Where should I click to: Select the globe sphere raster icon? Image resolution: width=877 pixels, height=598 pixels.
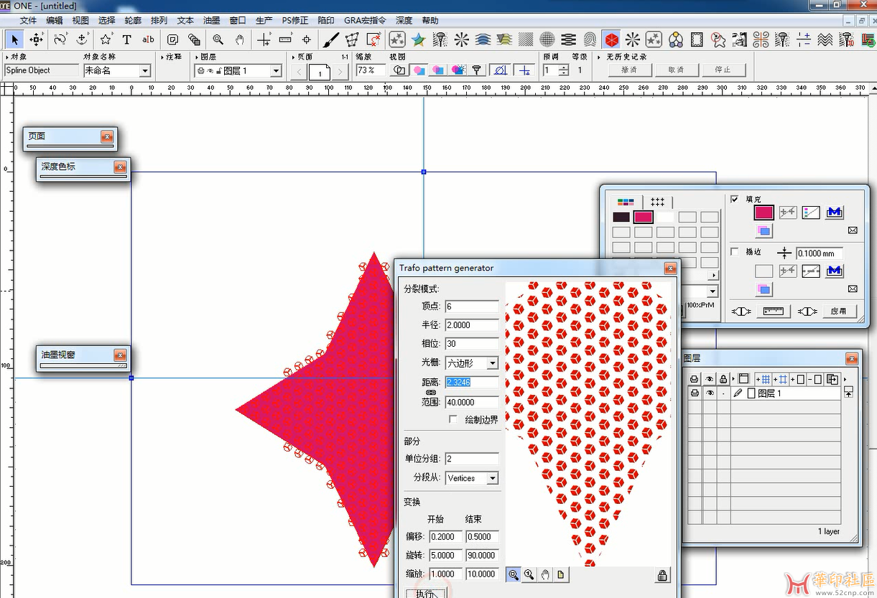pyautogui.click(x=547, y=39)
